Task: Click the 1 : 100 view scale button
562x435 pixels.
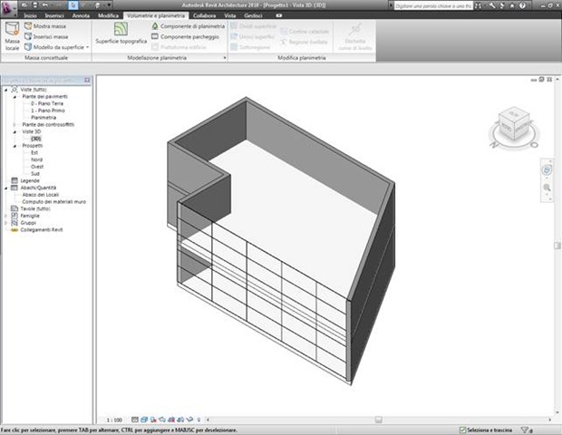Action: [114, 420]
